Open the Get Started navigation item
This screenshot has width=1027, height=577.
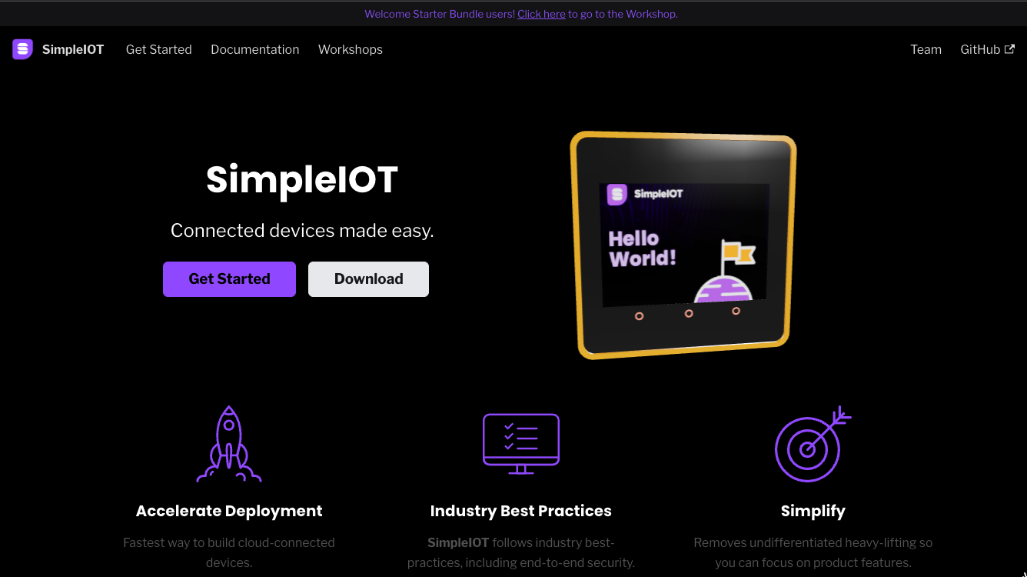tap(158, 49)
